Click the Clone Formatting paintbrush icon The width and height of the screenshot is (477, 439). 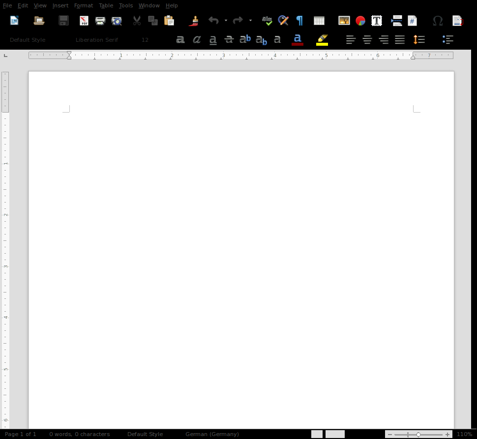194,21
